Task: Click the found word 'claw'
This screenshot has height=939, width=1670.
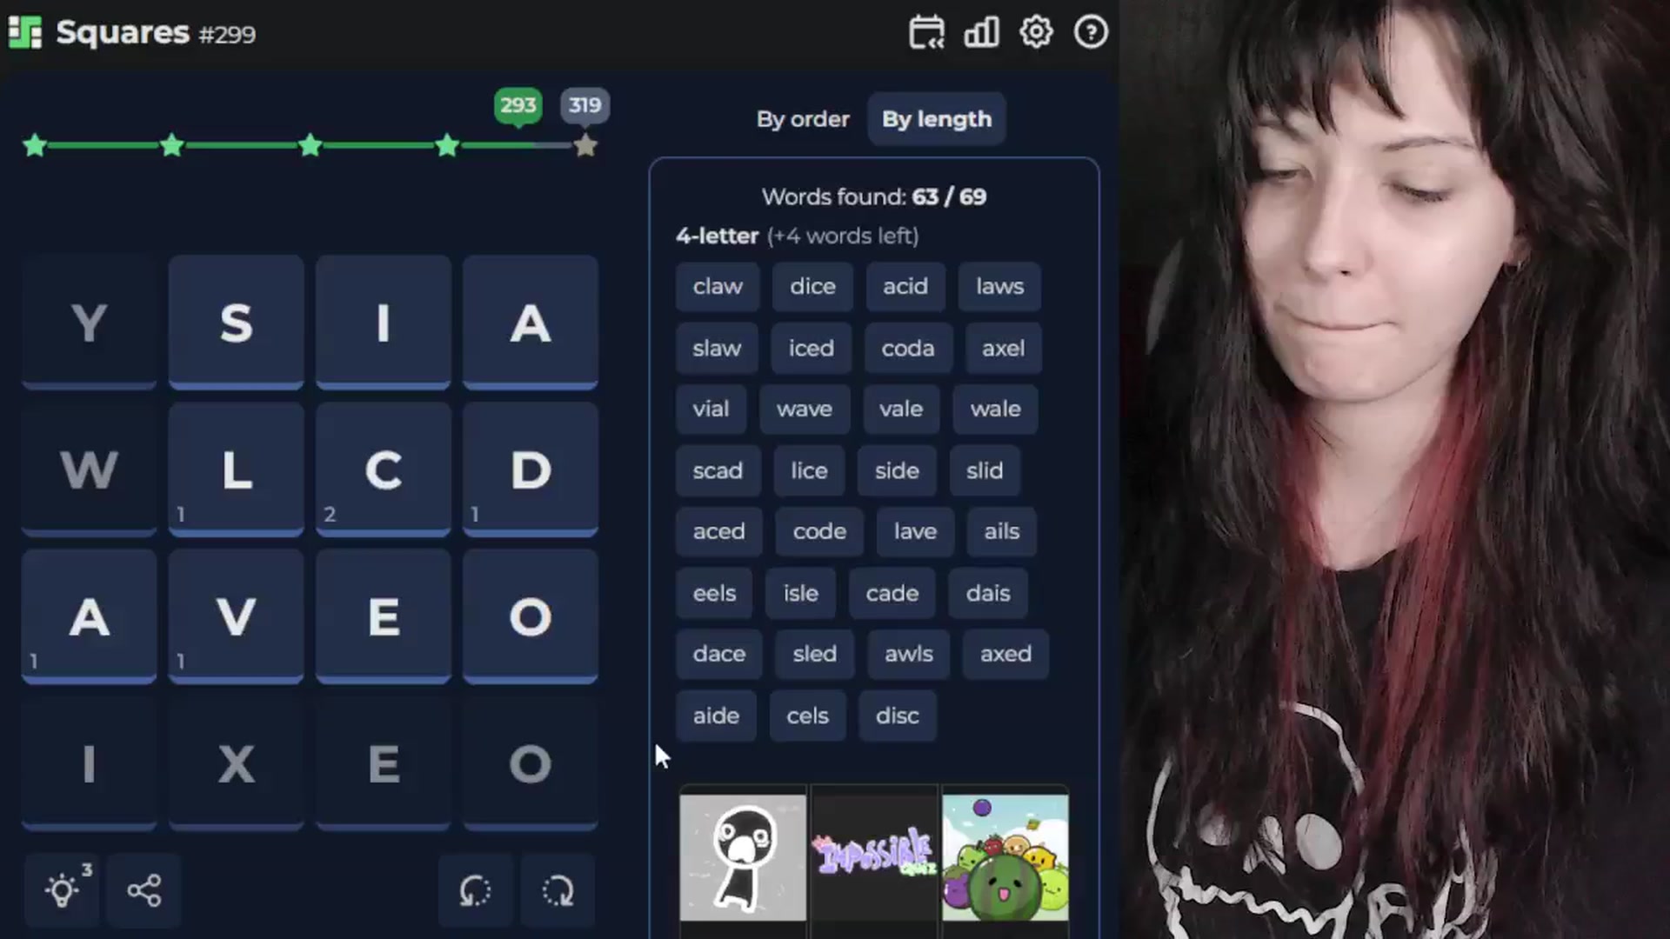Action: [x=718, y=287]
